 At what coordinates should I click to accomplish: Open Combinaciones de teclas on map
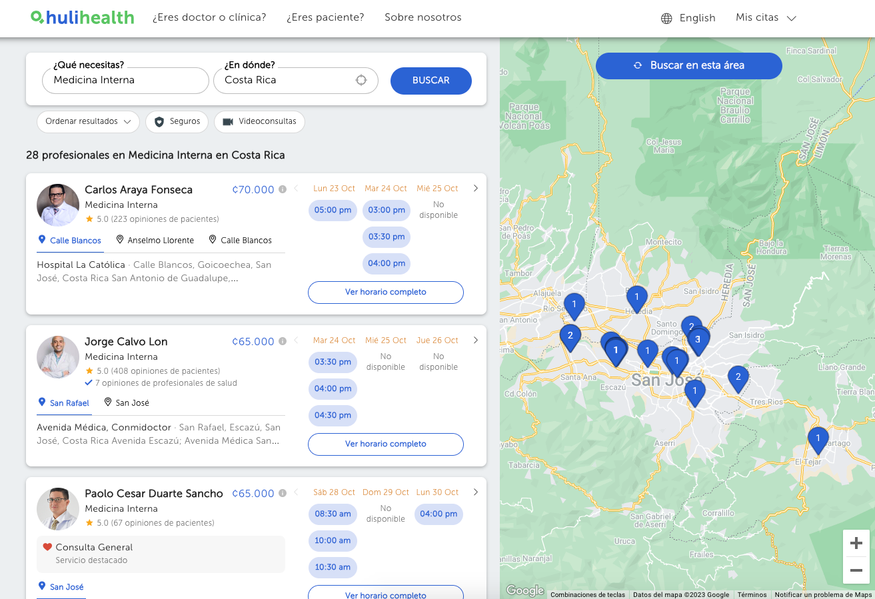click(588, 595)
